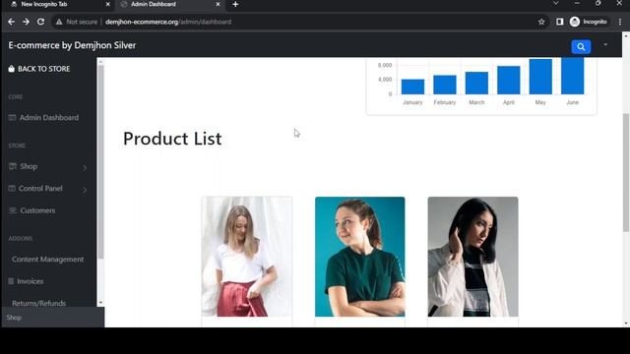Screen dimensions: 630x354
Task: Click Admin Dashboard sidebar icon
Action: (12, 118)
